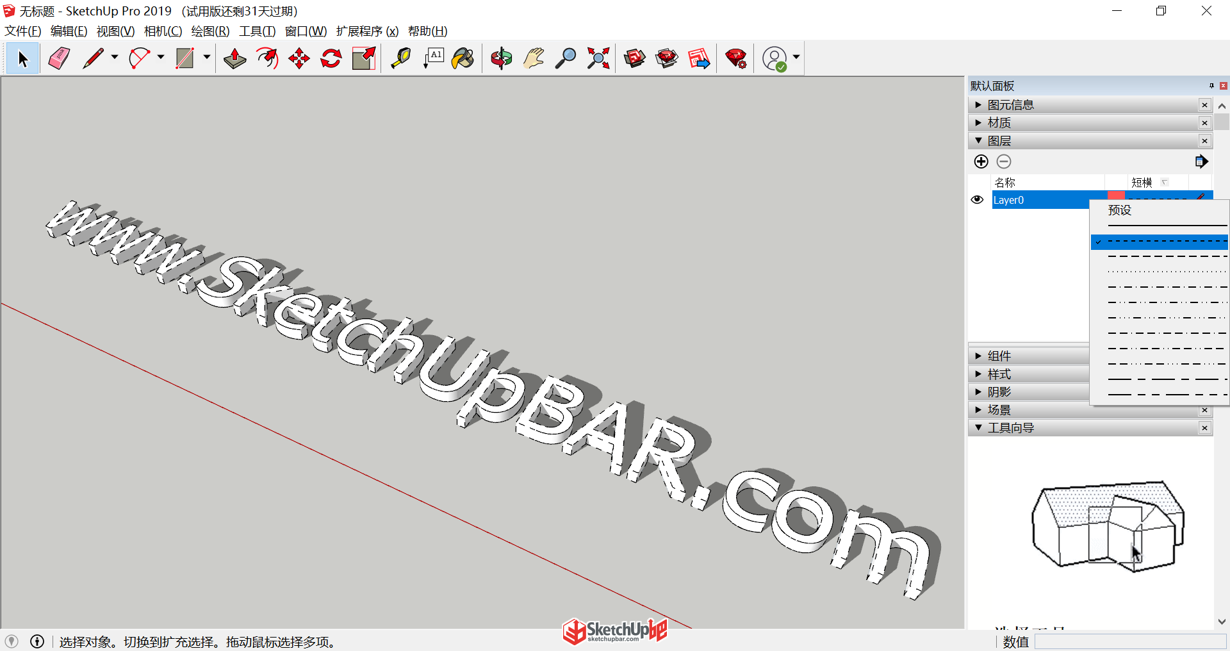This screenshot has height=651, width=1230.
Task: Open 3D Warehouse from toolbar
Action: (635, 58)
